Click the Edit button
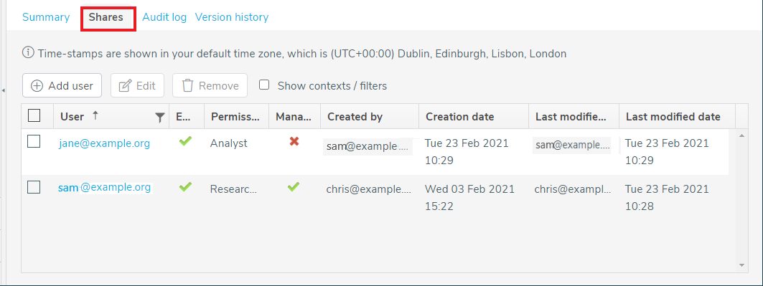 pos(137,85)
